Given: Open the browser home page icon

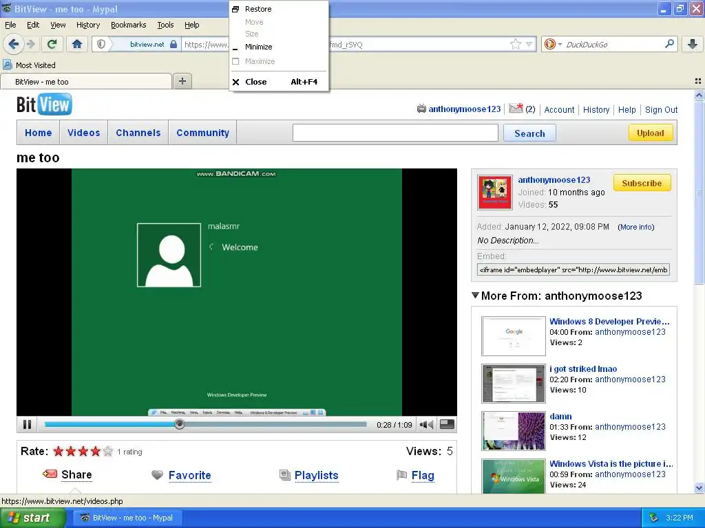Looking at the screenshot, I should [x=77, y=44].
